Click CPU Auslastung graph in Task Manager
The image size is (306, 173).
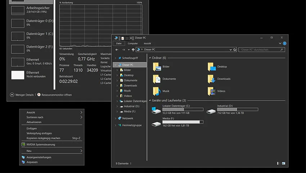tap(100, 26)
